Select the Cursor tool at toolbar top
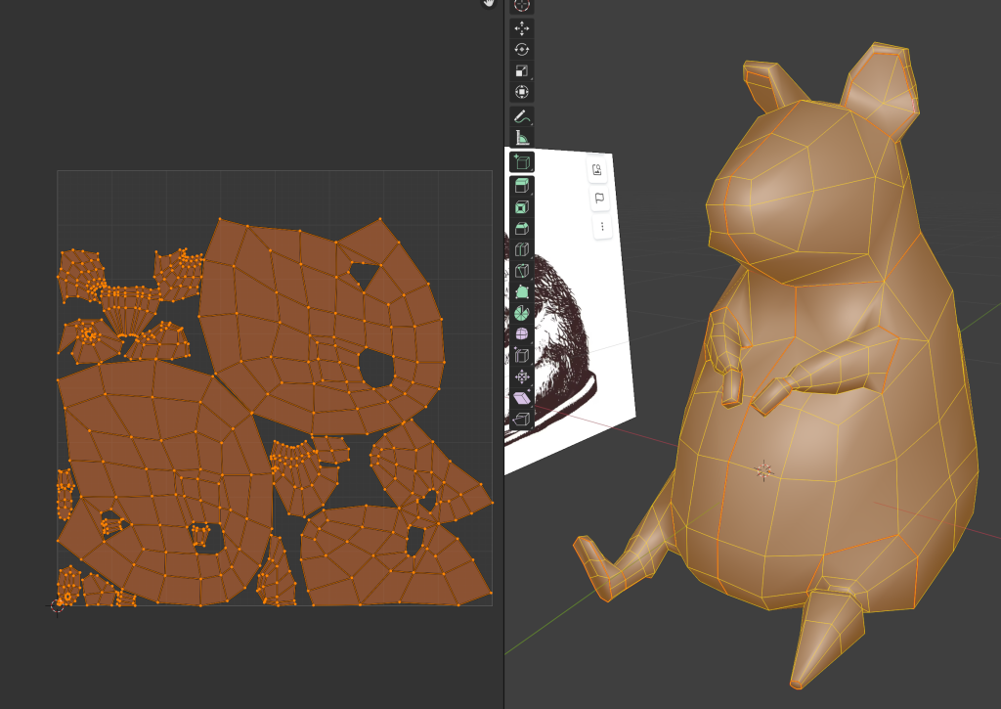The height and width of the screenshot is (709, 1001). (x=522, y=6)
